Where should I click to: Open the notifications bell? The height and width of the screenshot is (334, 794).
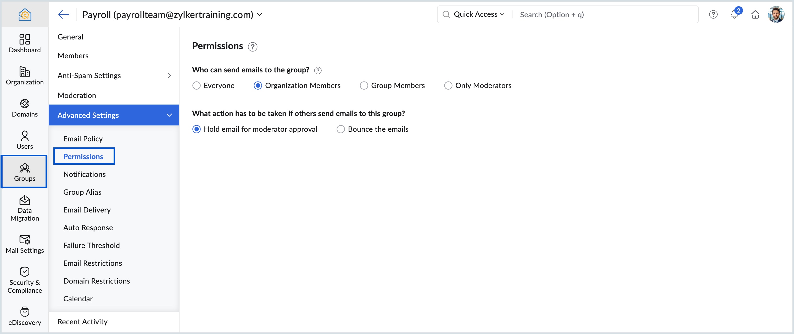(734, 14)
